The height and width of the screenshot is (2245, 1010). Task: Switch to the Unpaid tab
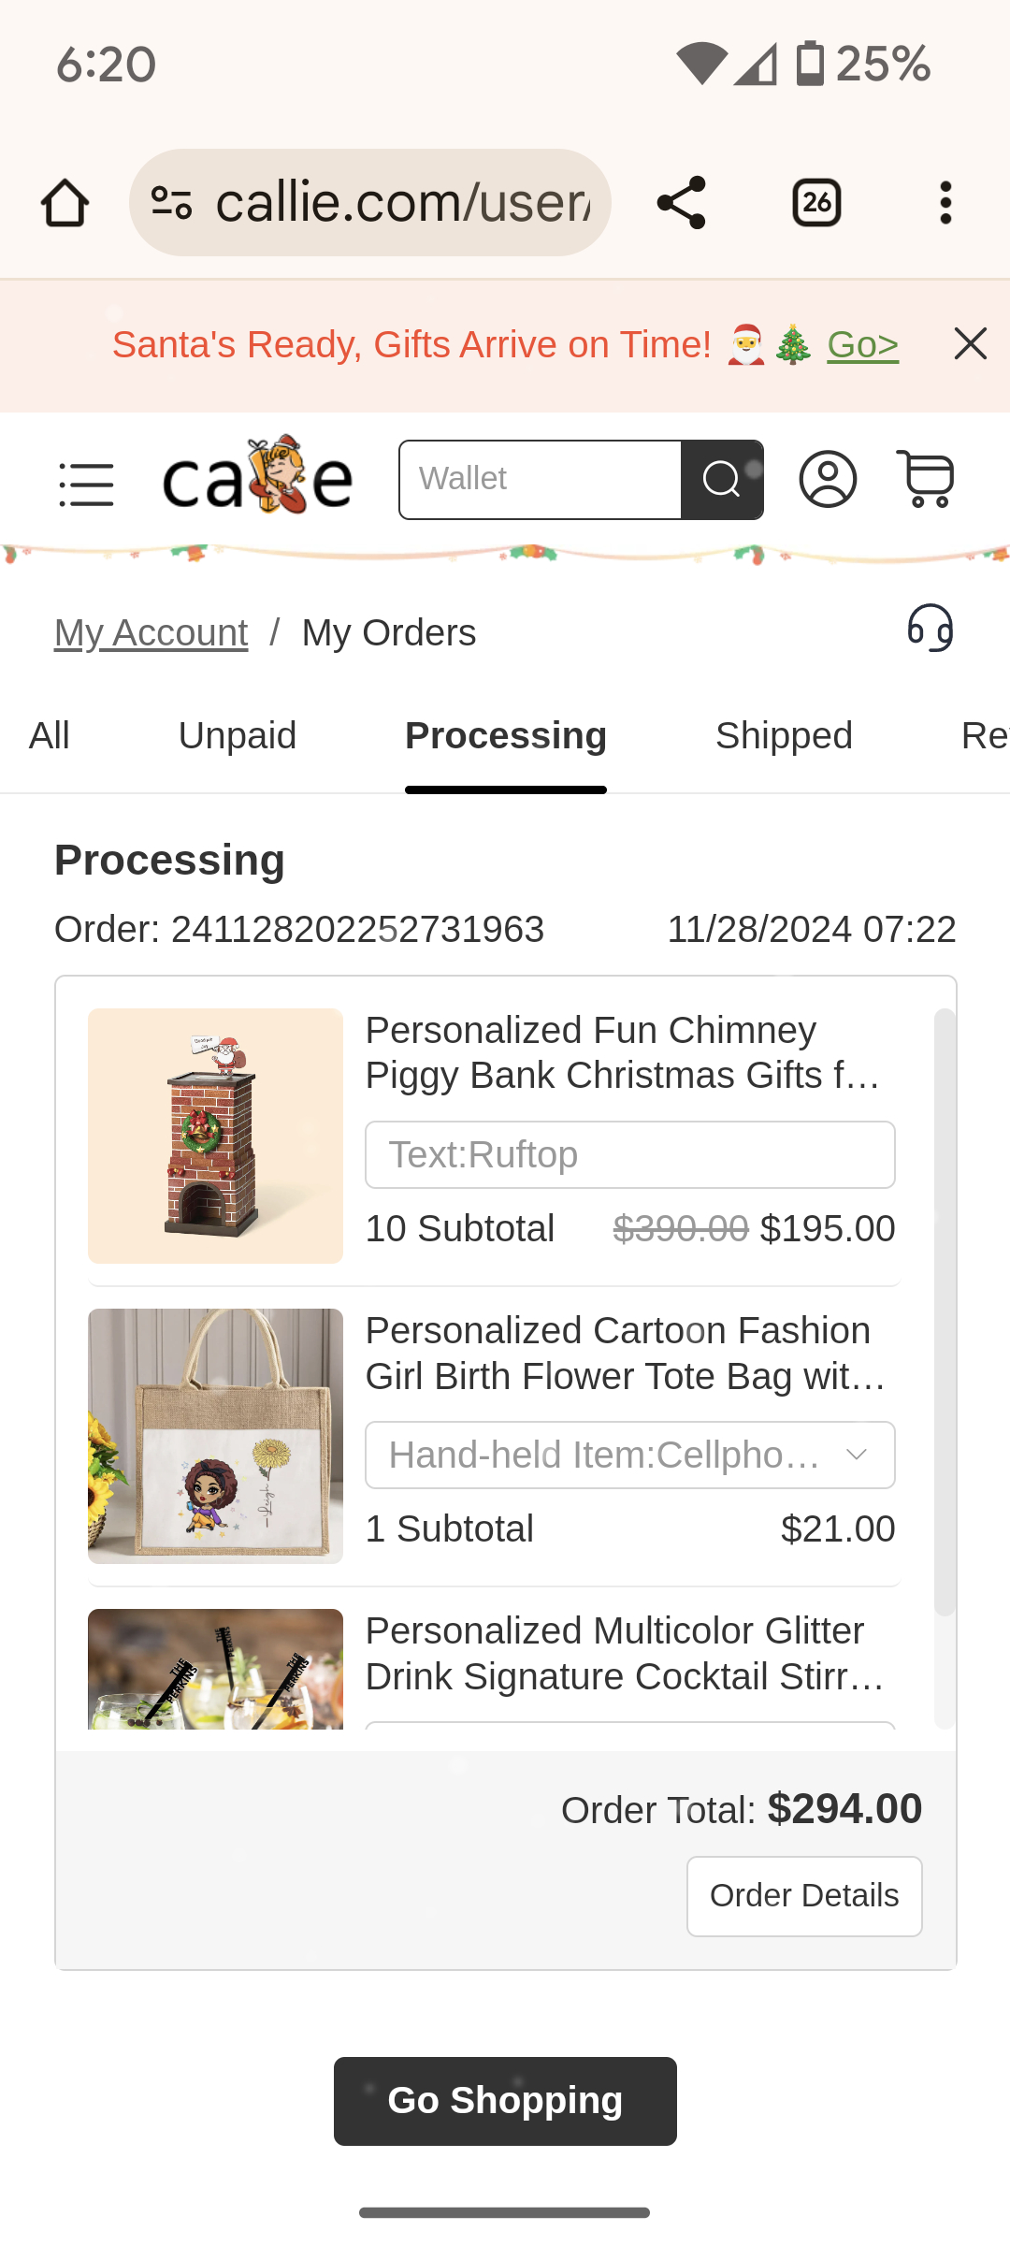(x=237, y=736)
